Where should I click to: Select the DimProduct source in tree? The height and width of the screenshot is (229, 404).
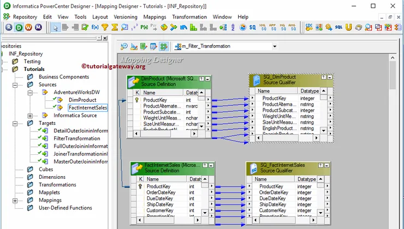[x=82, y=100]
